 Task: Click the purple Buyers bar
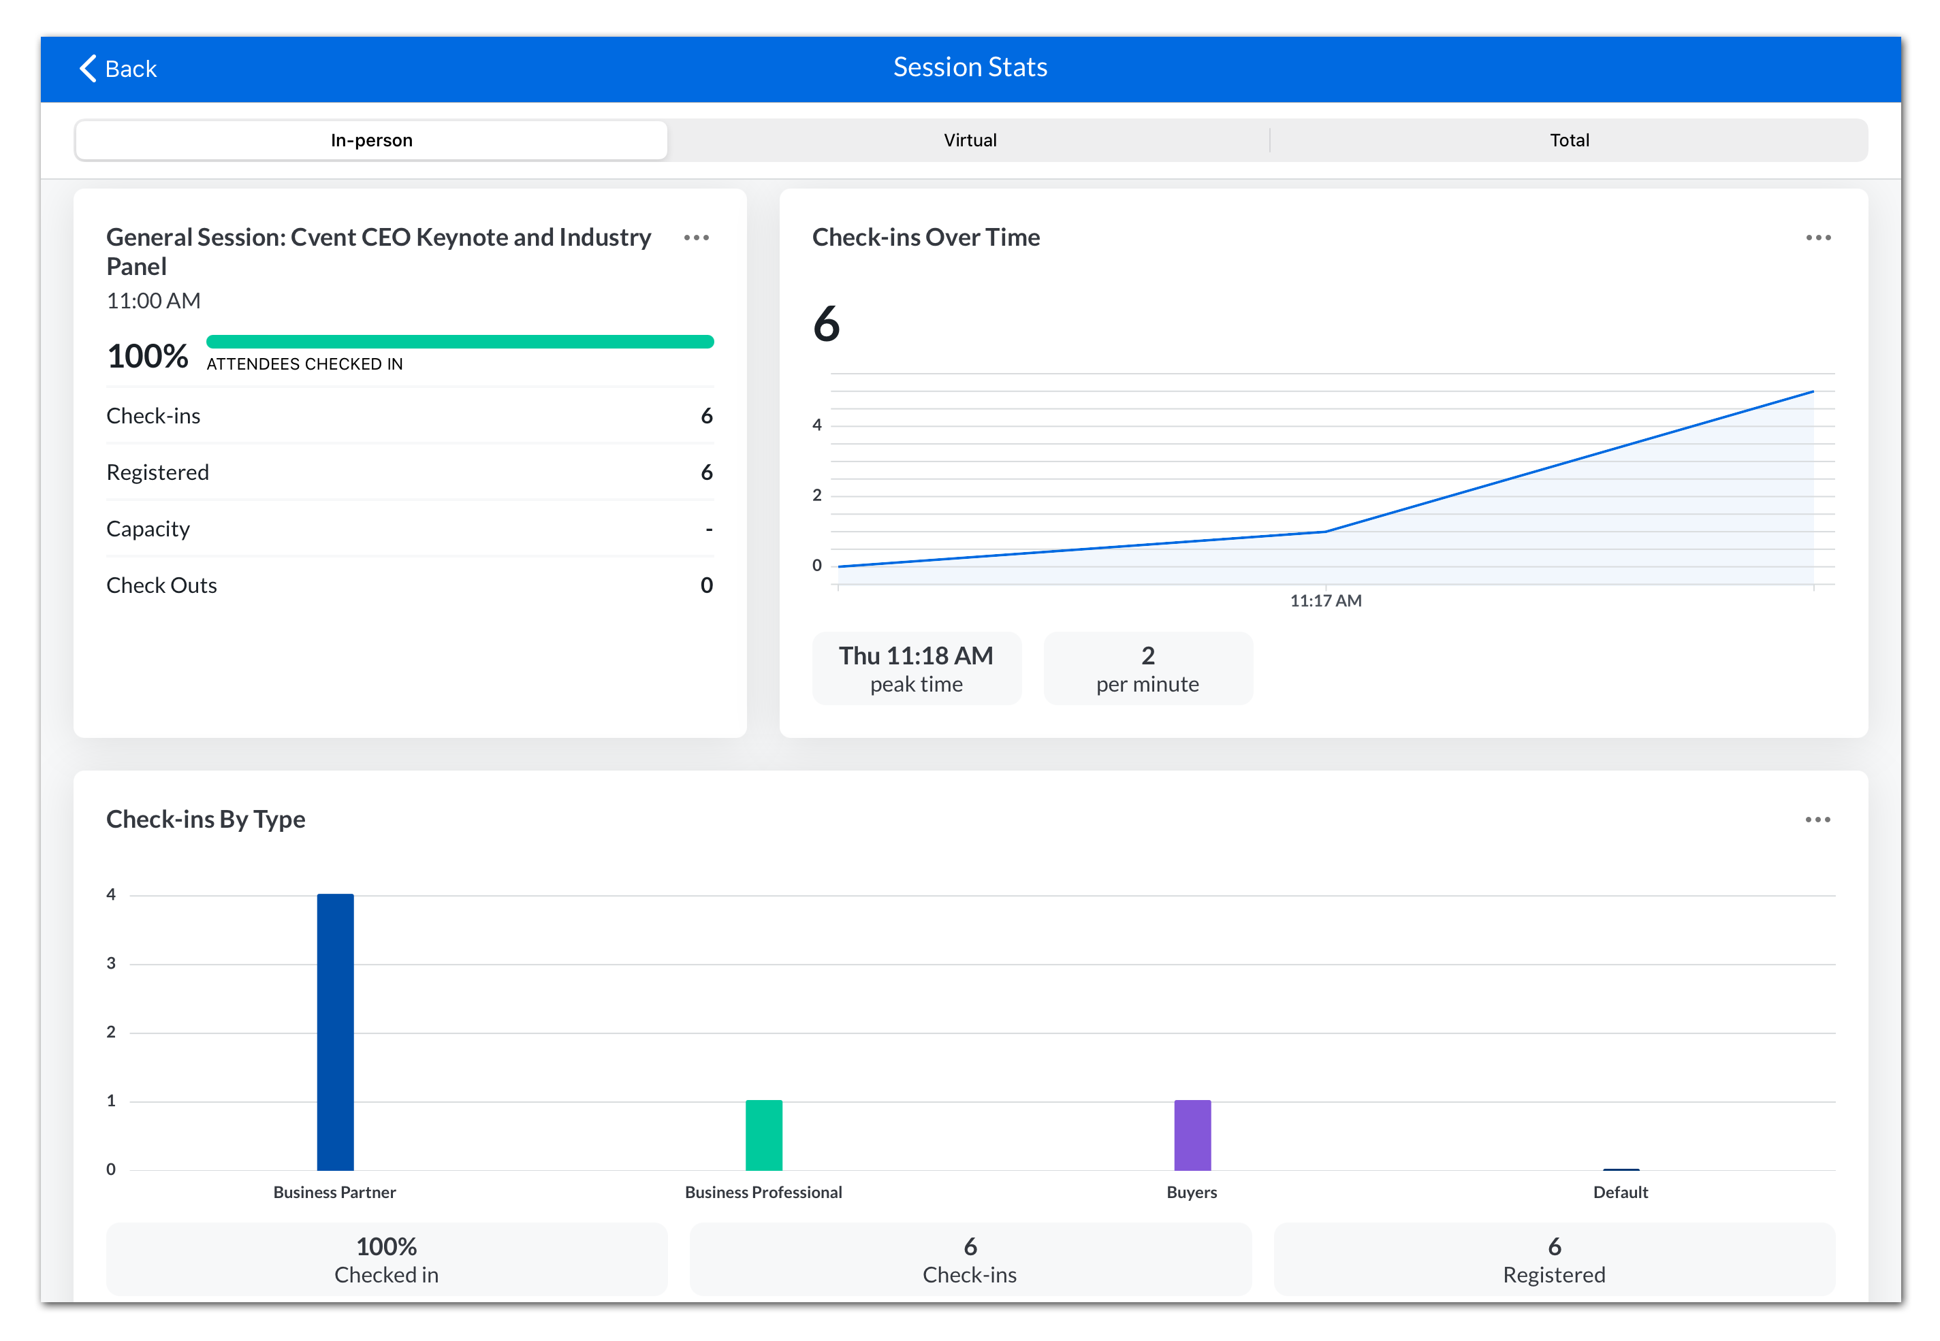(x=1192, y=1135)
